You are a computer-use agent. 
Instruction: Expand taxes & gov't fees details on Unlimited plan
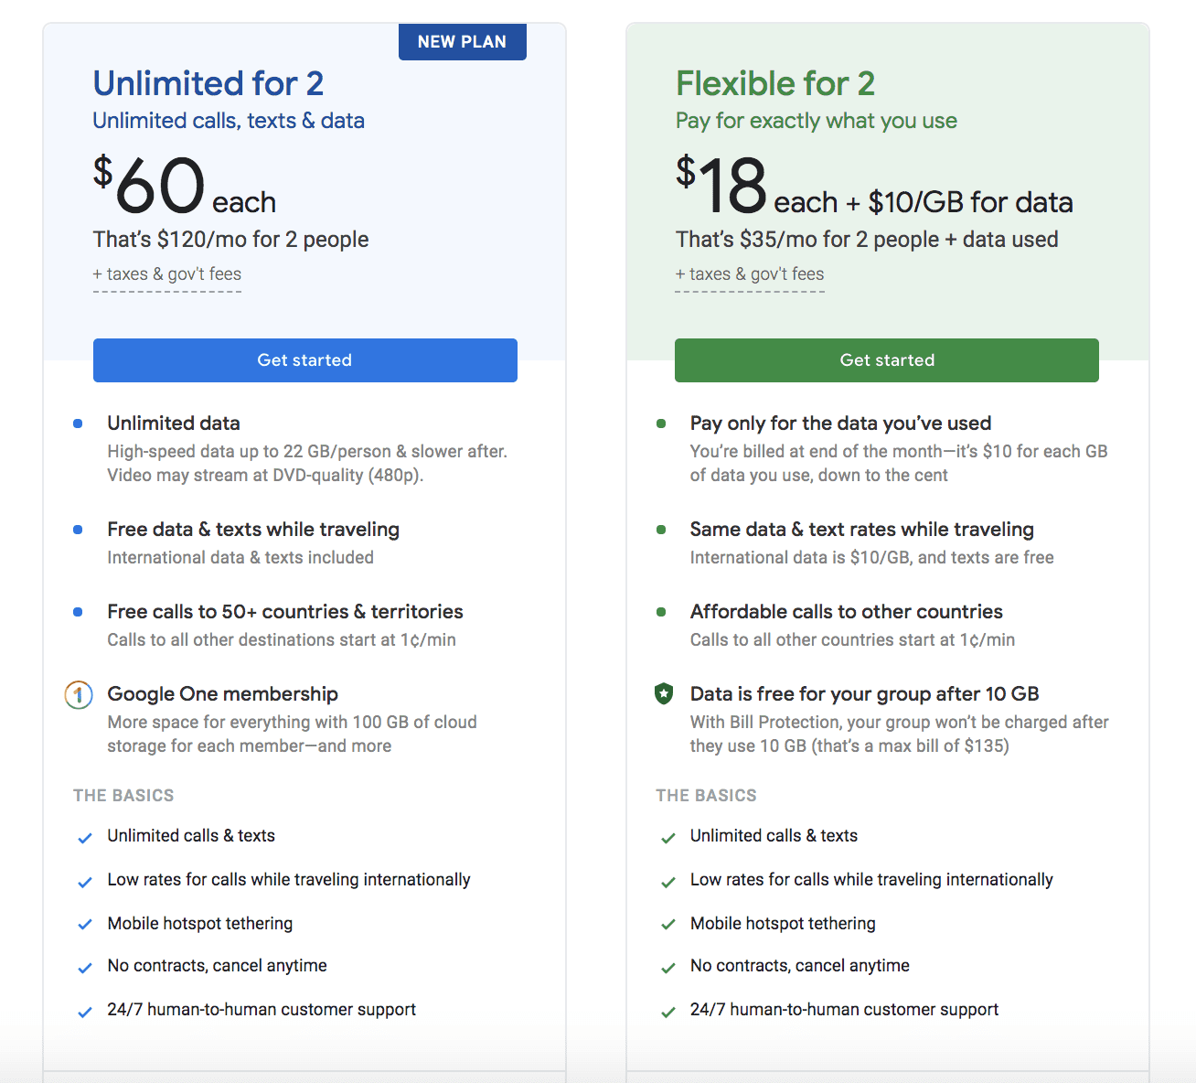pos(166,273)
